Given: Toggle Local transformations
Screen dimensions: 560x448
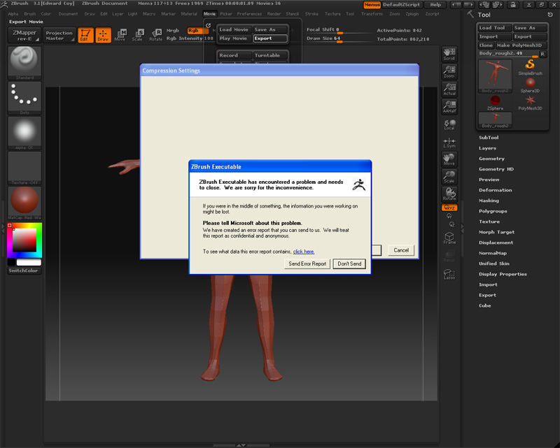Looking at the screenshot, I should (449, 124).
